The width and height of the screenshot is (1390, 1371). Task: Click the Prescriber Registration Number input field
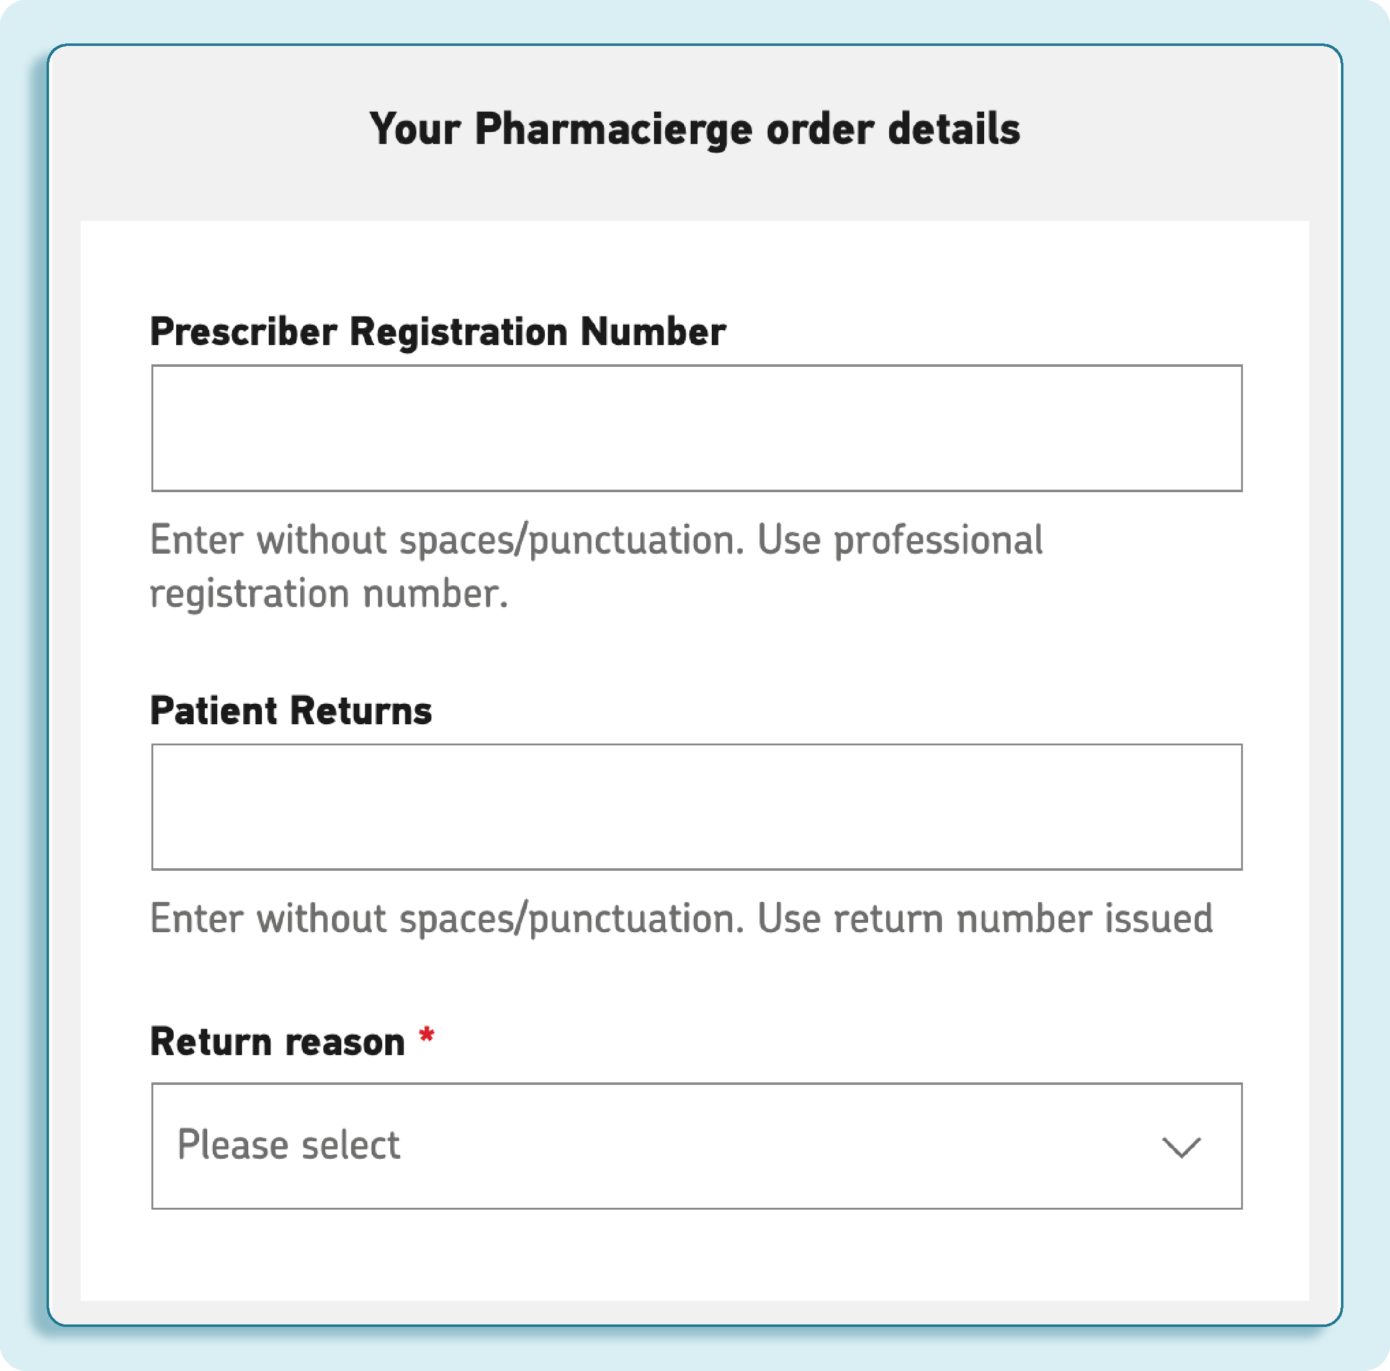click(x=696, y=428)
